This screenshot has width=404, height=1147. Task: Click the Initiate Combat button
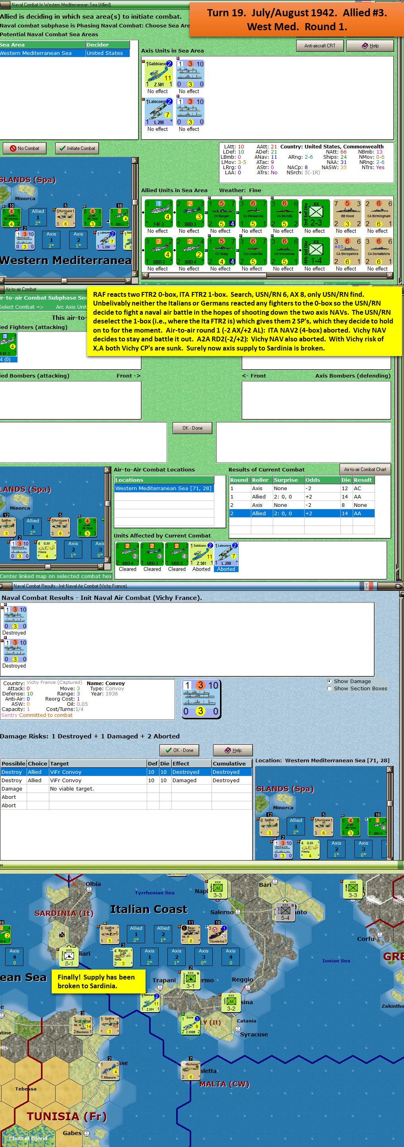77,148
